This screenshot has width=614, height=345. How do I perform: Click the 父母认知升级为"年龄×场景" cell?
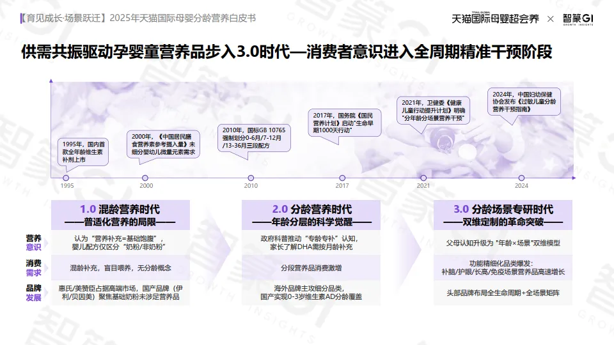(503, 243)
